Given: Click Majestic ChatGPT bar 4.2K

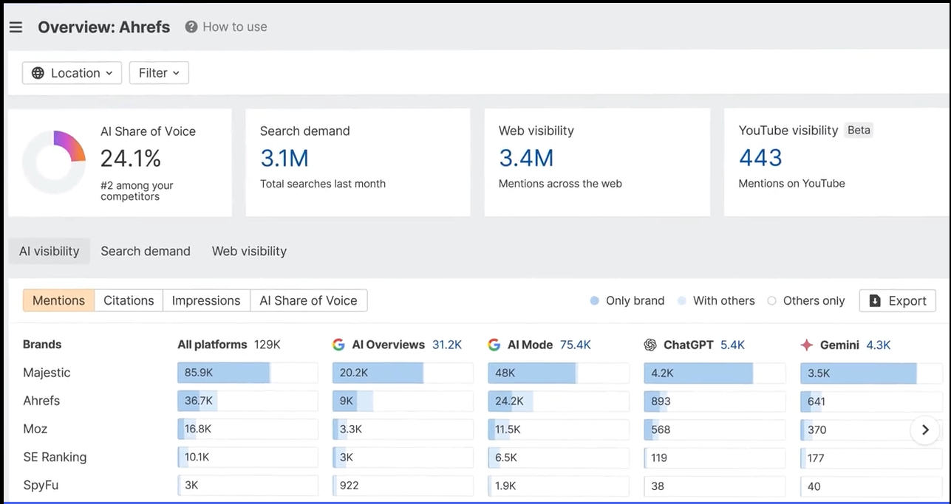Looking at the screenshot, I should coord(715,373).
